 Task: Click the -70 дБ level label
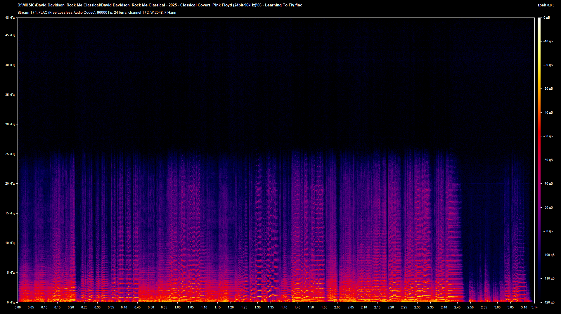548,184
